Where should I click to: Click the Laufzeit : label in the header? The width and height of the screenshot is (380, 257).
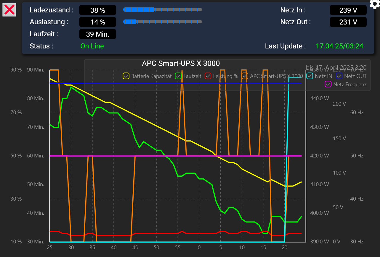(44, 34)
